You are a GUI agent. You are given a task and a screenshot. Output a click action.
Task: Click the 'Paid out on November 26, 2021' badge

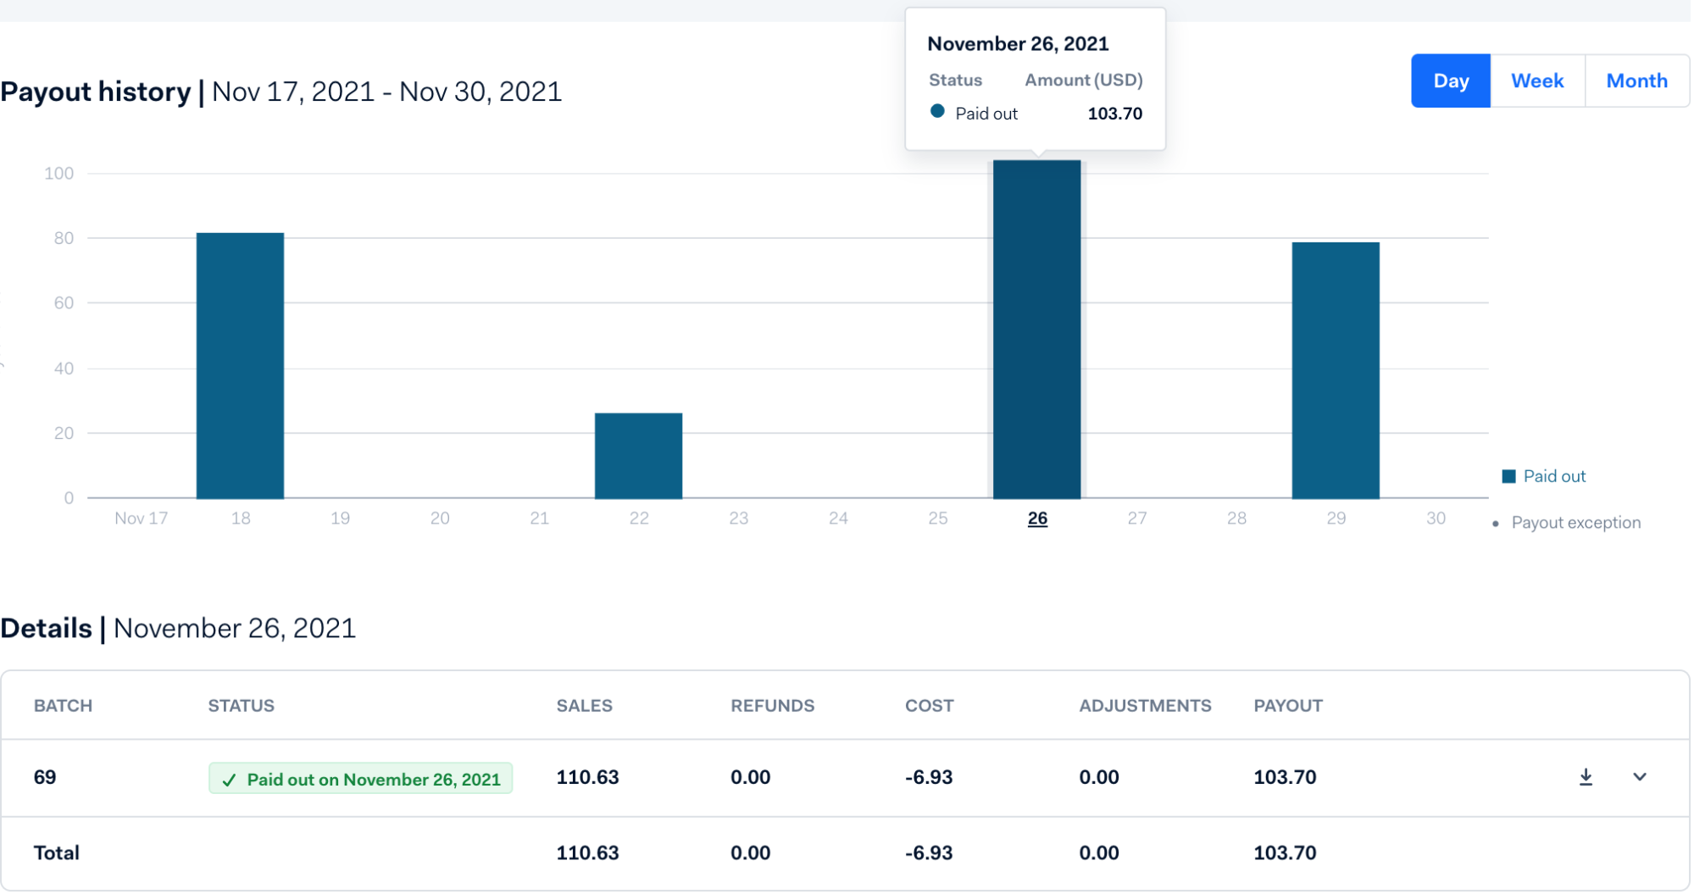point(361,779)
